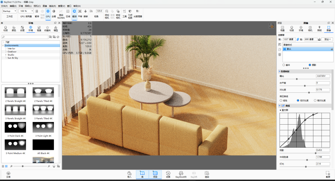
Task: Select the 线性 response curve option
Action: click(281, 100)
